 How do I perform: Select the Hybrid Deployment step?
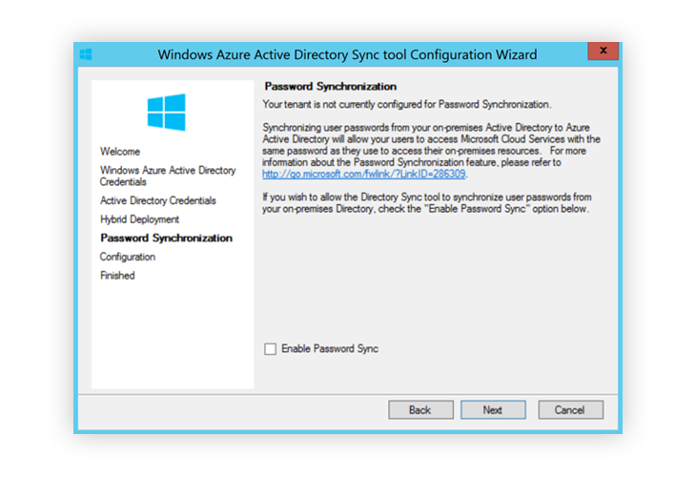(x=139, y=219)
